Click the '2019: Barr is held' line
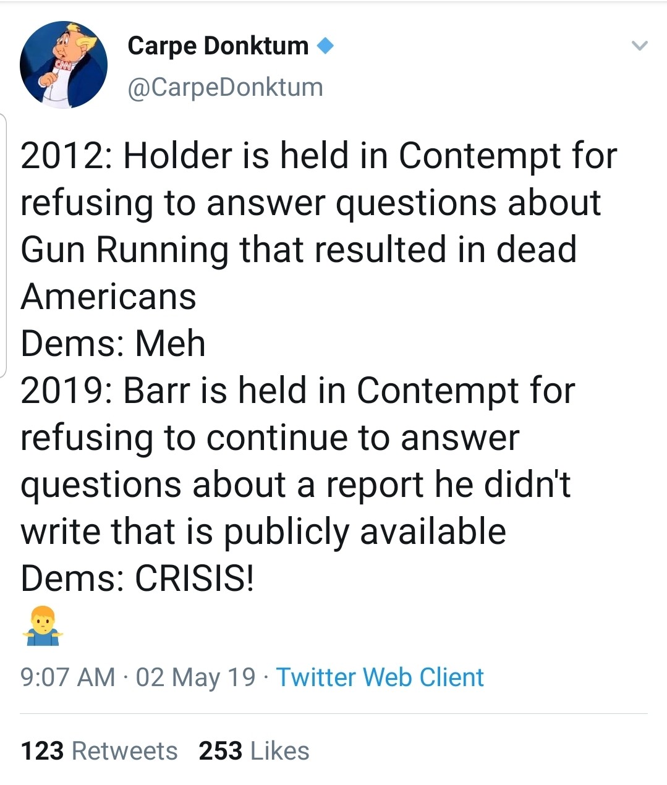Image resolution: width=667 pixels, height=785 pixels. click(x=298, y=391)
